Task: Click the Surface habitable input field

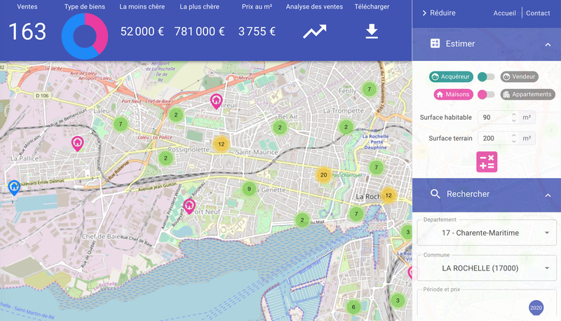Action: (493, 117)
